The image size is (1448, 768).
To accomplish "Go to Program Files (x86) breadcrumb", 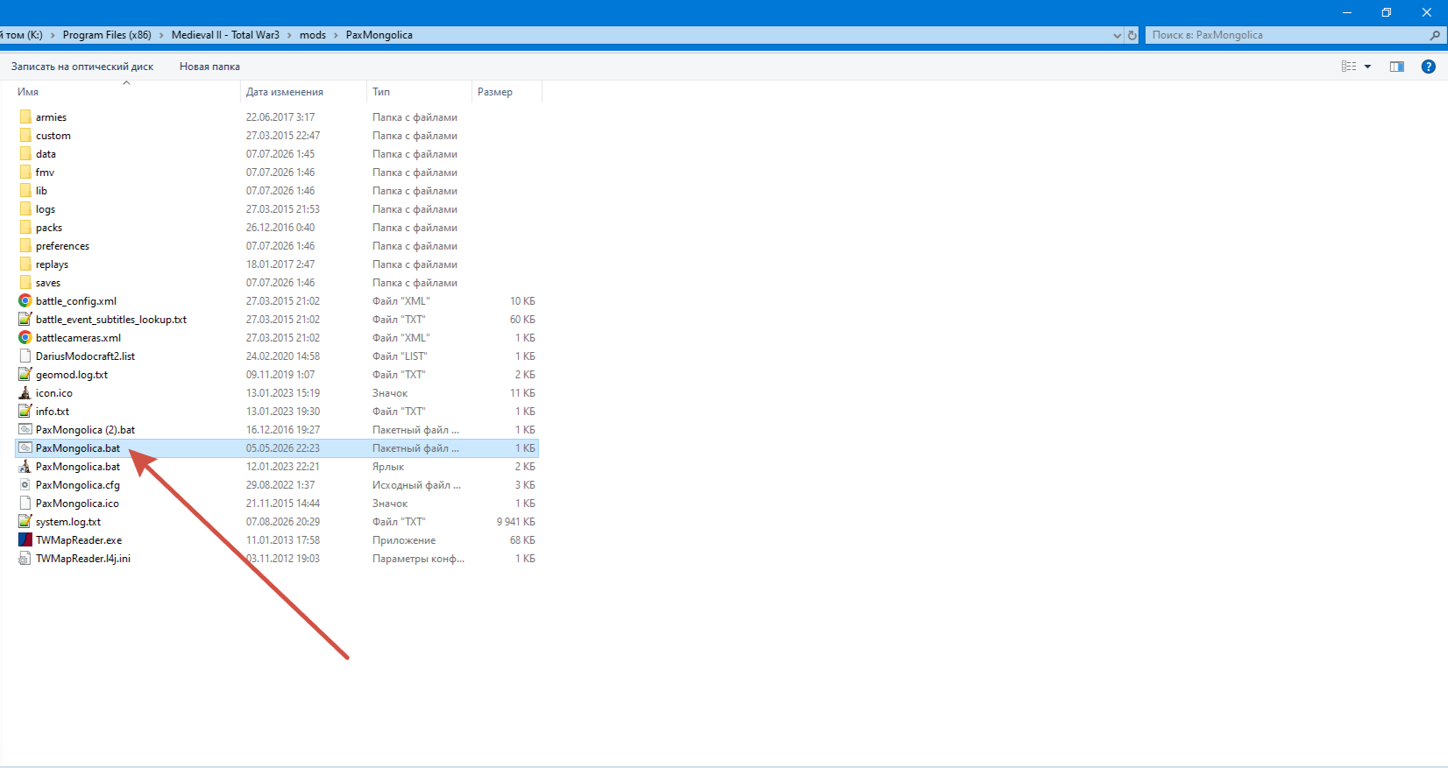I will [x=107, y=35].
